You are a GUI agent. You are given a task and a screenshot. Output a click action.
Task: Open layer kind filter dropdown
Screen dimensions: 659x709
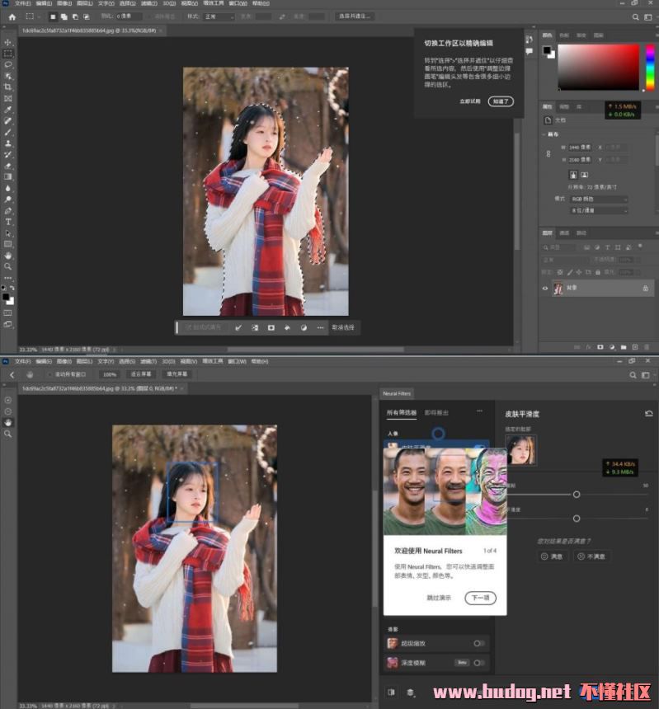click(x=559, y=247)
